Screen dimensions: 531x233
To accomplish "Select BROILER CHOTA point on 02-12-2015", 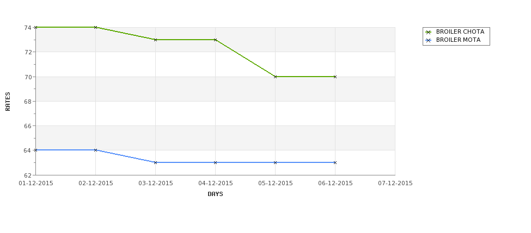I will point(95,27).
